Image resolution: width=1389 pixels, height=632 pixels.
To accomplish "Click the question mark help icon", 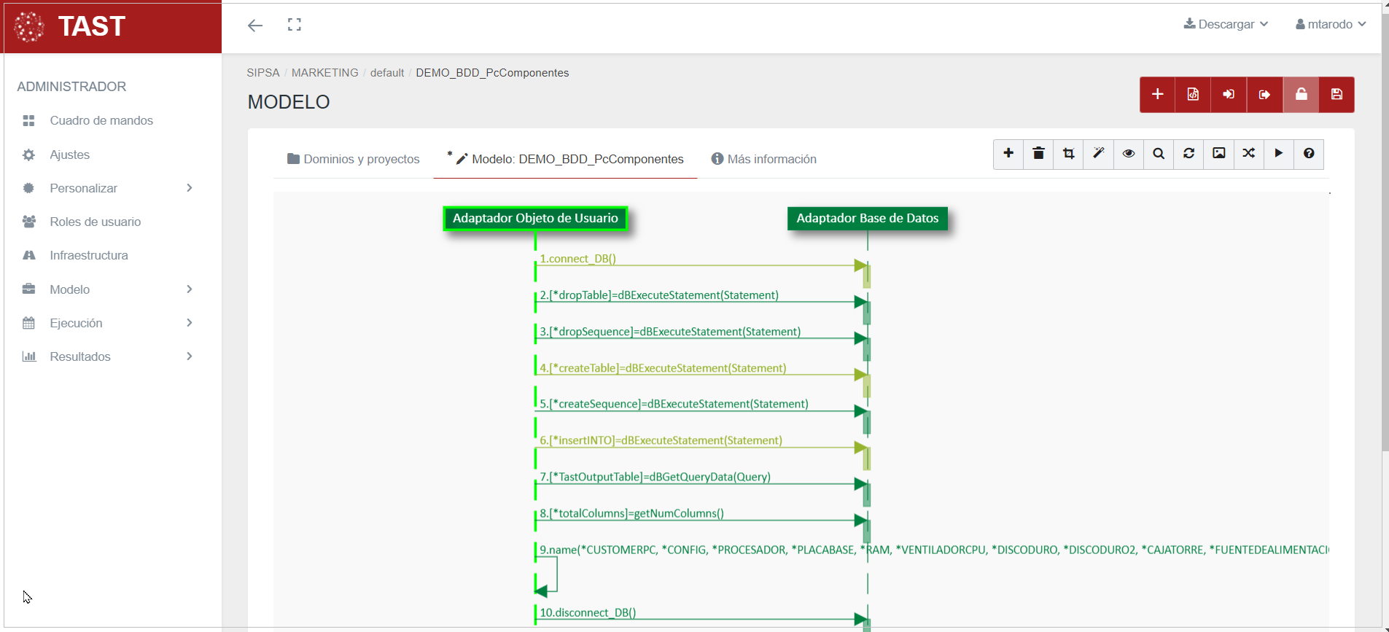I will (x=1308, y=154).
